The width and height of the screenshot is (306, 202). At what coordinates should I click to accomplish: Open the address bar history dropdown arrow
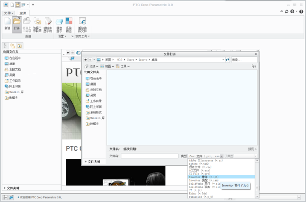coord(223,60)
